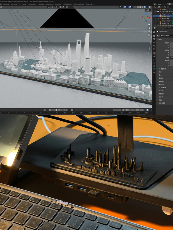Open the viewport Options (选项) dropdown
The image size is (173, 230).
[148, 10]
